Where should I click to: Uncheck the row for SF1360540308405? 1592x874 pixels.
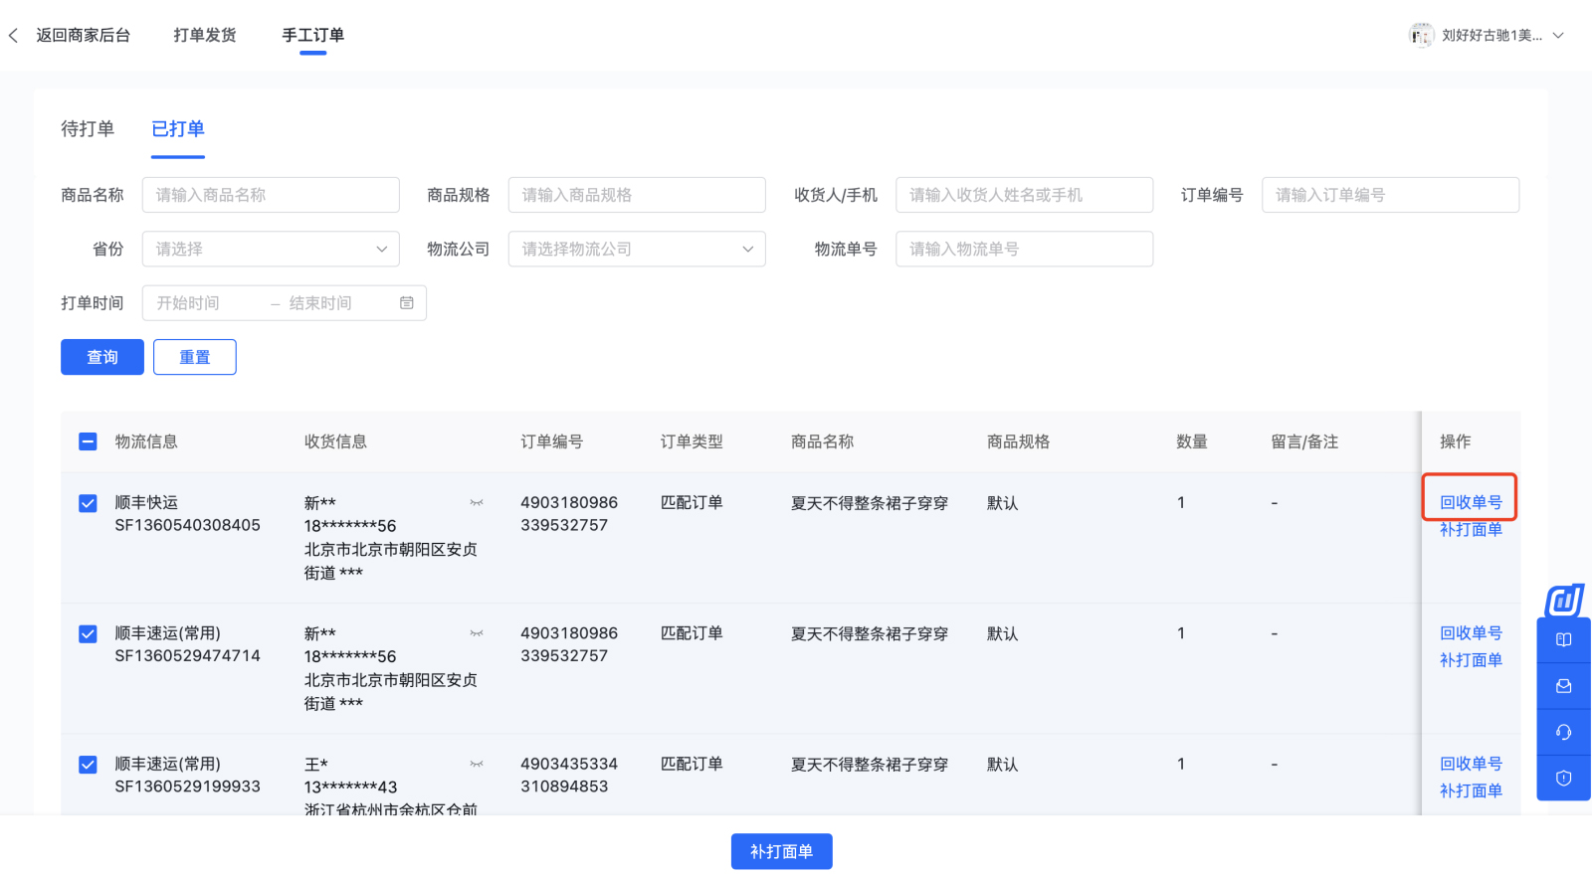(88, 503)
